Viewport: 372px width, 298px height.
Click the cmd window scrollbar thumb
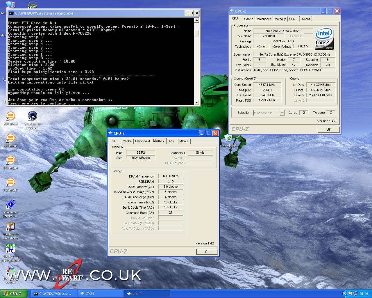pos(196,33)
